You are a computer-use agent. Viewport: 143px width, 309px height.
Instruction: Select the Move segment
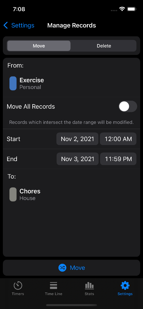pyautogui.click(x=39, y=46)
